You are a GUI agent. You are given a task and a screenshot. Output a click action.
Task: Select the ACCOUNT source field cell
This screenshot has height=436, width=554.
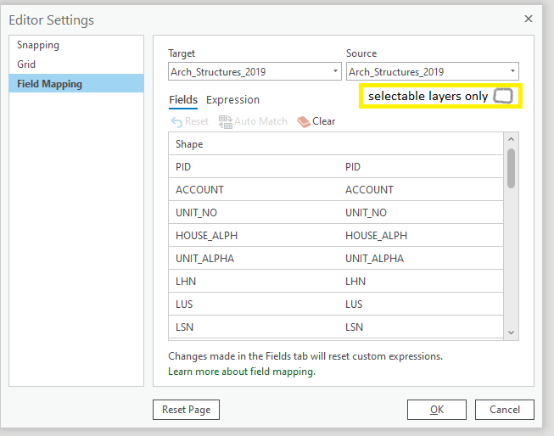pos(369,190)
